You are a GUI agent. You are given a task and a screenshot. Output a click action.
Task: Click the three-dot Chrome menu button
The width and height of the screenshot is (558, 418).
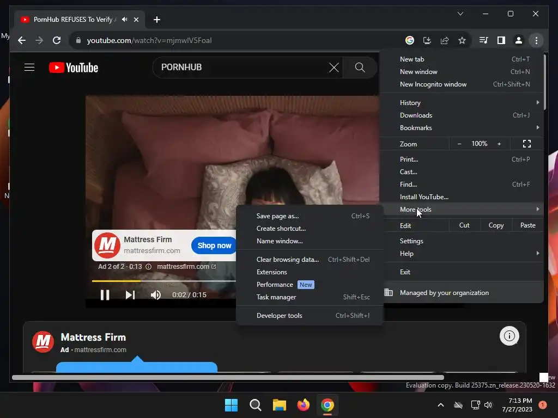536,40
